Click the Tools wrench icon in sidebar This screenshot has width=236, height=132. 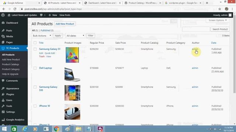pos(3,106)
